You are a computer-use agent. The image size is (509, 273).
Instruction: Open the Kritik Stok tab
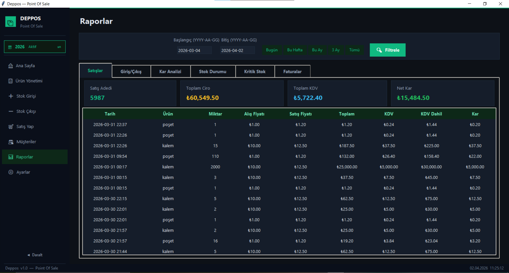[x=254, y=72]
